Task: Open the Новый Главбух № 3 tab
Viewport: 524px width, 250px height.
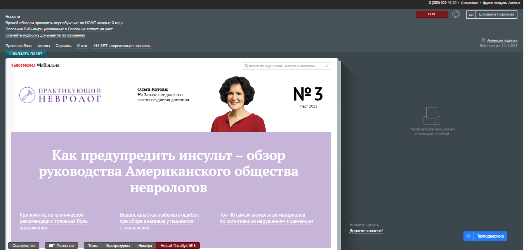Action: pos(178,246)
